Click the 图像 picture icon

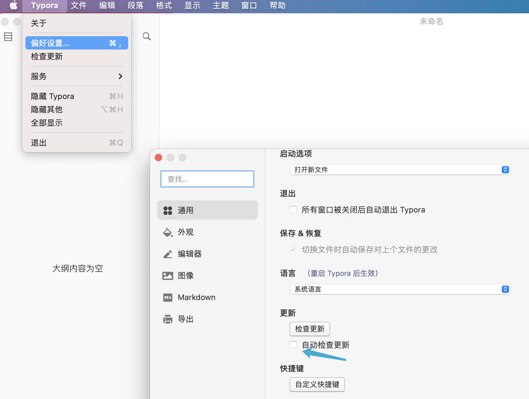(168, 276)
